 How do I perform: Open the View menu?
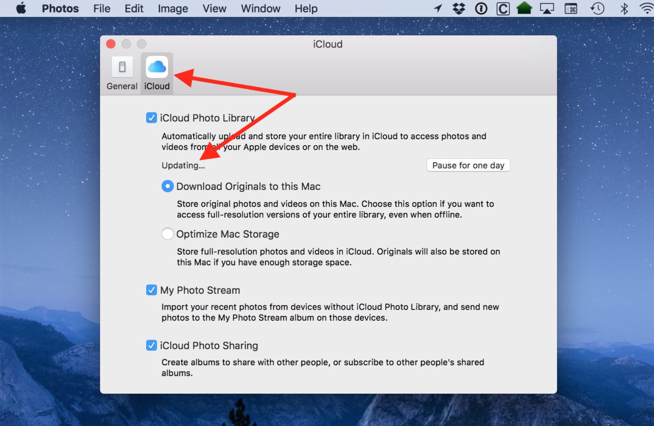coord(214,9)
